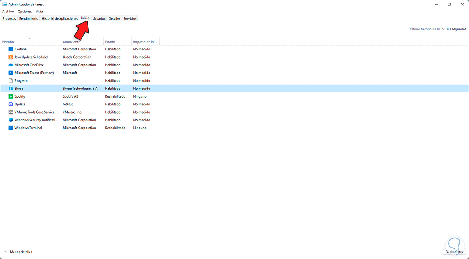
Task: Open the Archivo menu
Action: click(x=8, y=11)
